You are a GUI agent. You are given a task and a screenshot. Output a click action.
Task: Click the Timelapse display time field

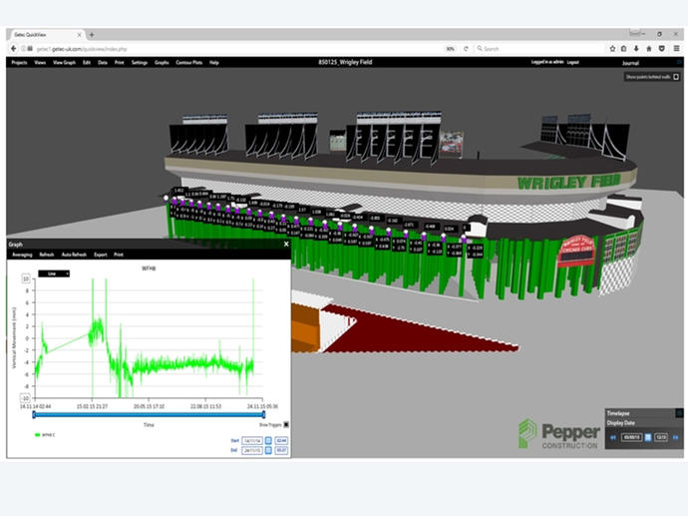661,437
